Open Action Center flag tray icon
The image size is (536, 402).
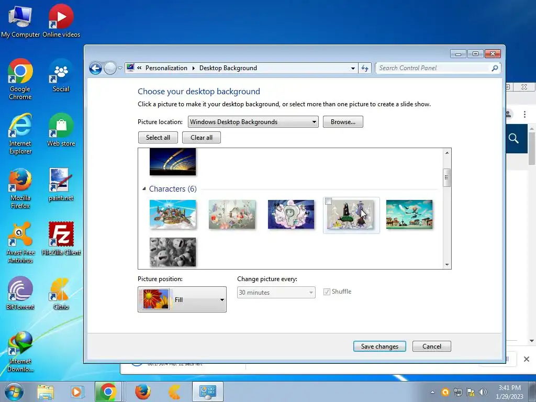(471, 392)
